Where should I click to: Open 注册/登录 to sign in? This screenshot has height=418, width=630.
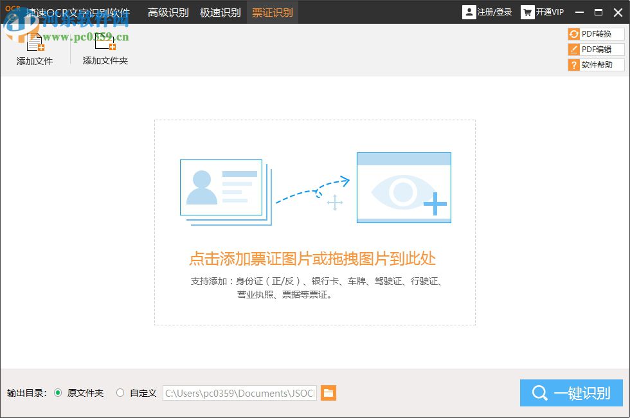pyautogui.click(x=494, y=12)
